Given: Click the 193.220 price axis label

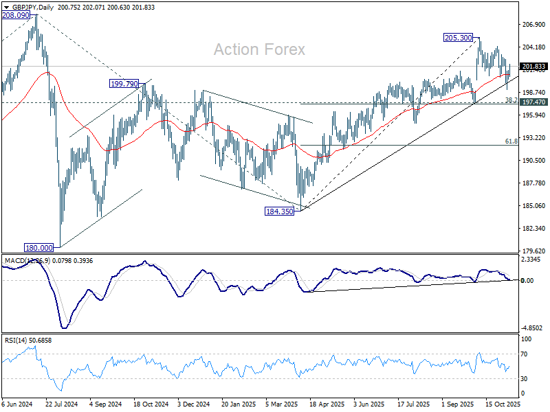Looking at the screenshot, I should (533, 138).
